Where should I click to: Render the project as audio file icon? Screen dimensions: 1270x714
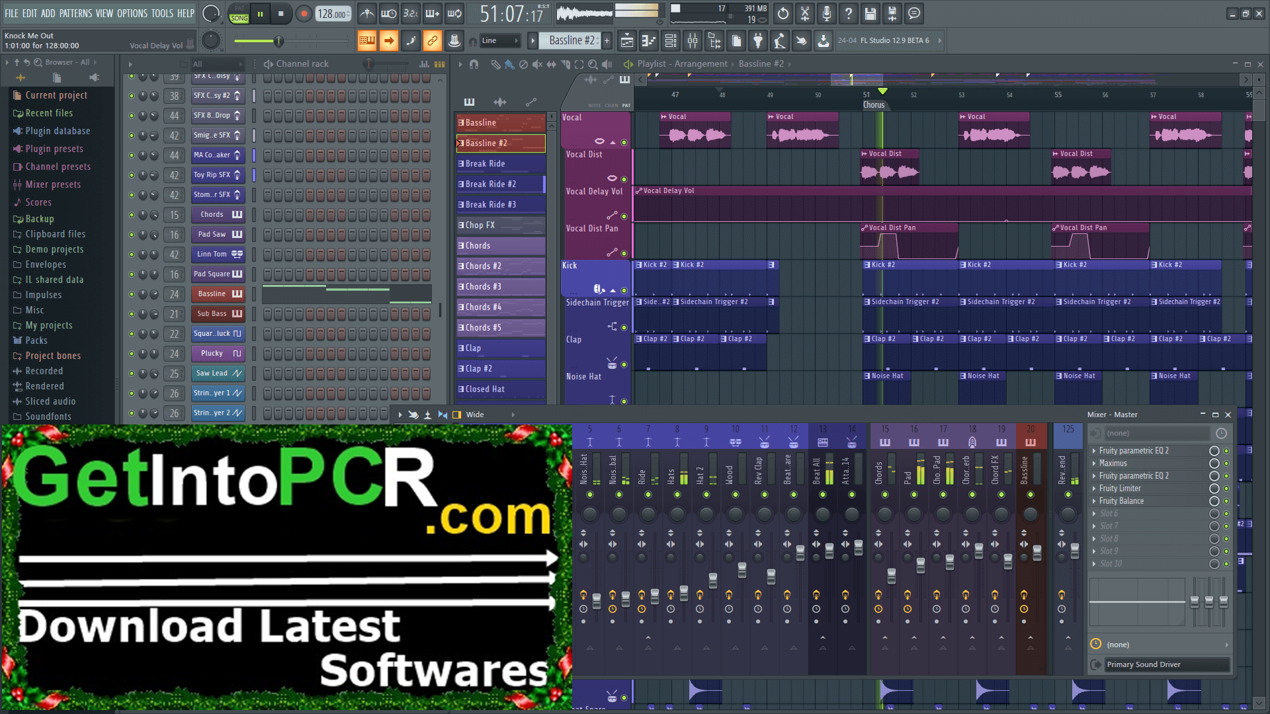892,13
